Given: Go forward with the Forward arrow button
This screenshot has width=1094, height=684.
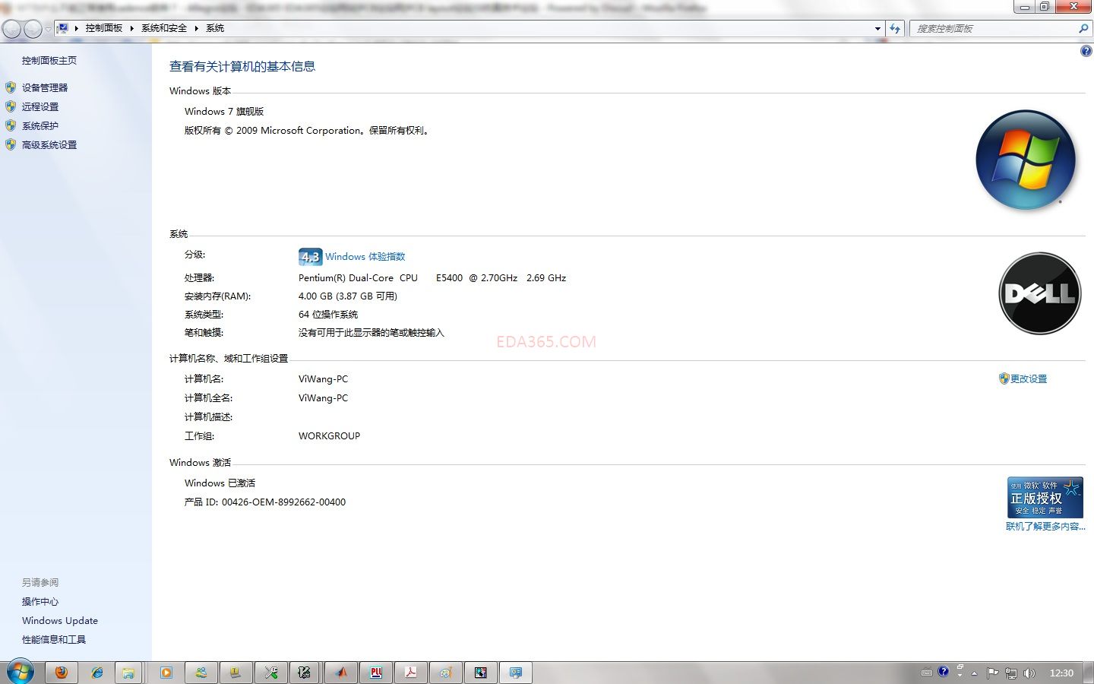Looking at the screenshot, I should point(33,29).
